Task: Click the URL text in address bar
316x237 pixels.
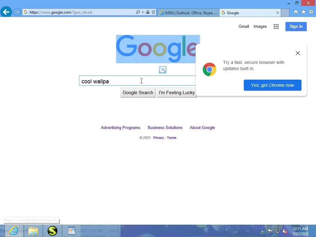Action: 61,12
